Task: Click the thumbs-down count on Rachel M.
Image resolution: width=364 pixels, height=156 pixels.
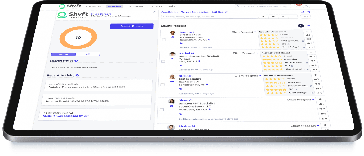Action: tap(312, 61)
